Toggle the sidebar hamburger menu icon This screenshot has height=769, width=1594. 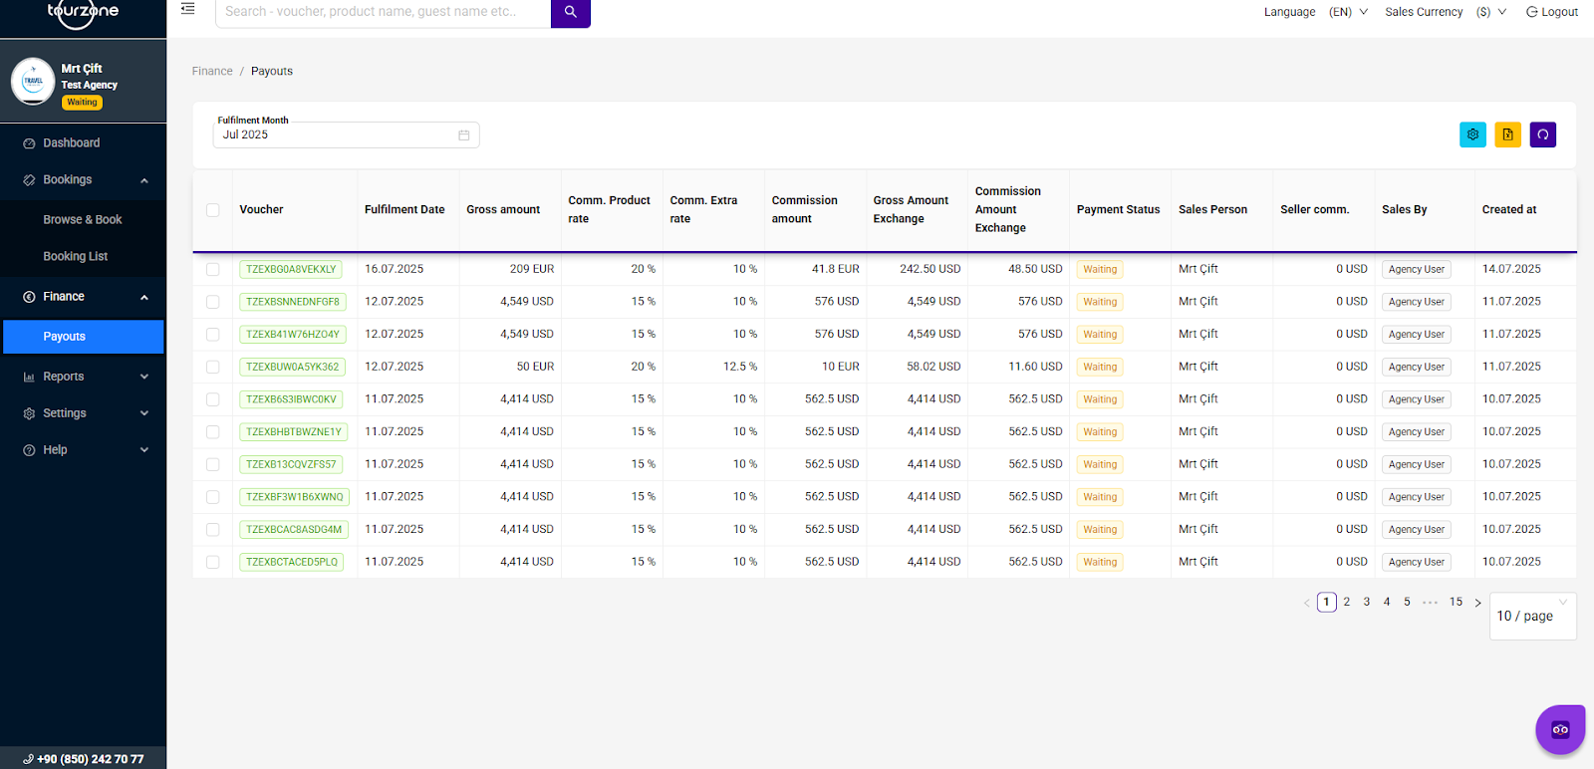point(187,9)
